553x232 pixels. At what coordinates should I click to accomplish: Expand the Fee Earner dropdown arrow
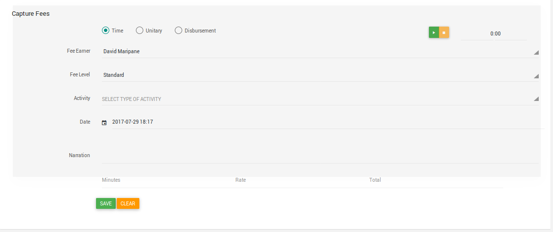[536, 53]
